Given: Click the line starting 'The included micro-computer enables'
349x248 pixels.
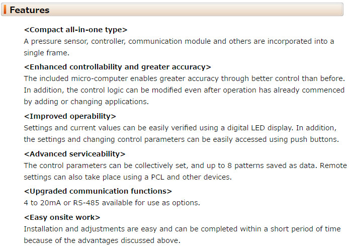Looking at the screenshot, I should [x=185, y=78].
